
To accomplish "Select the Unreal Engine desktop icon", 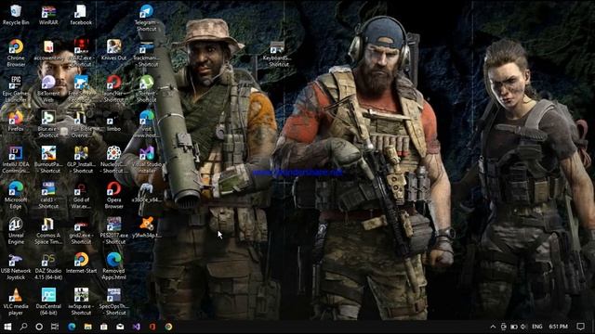I will point(16,231).
